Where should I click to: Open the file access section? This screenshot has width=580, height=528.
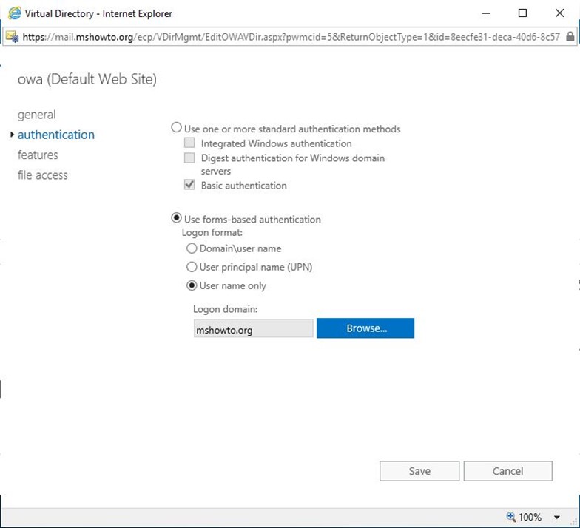(43, 175)
